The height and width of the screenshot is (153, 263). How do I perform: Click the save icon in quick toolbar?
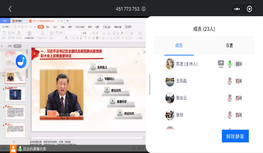click(x=15, y=27)
